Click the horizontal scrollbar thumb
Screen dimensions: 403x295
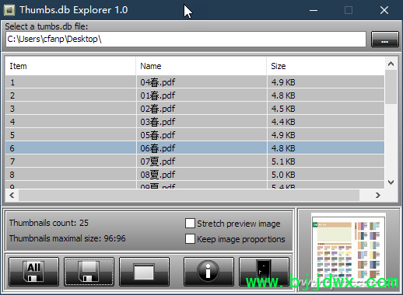pyautogui.click(x=189, y=195)
